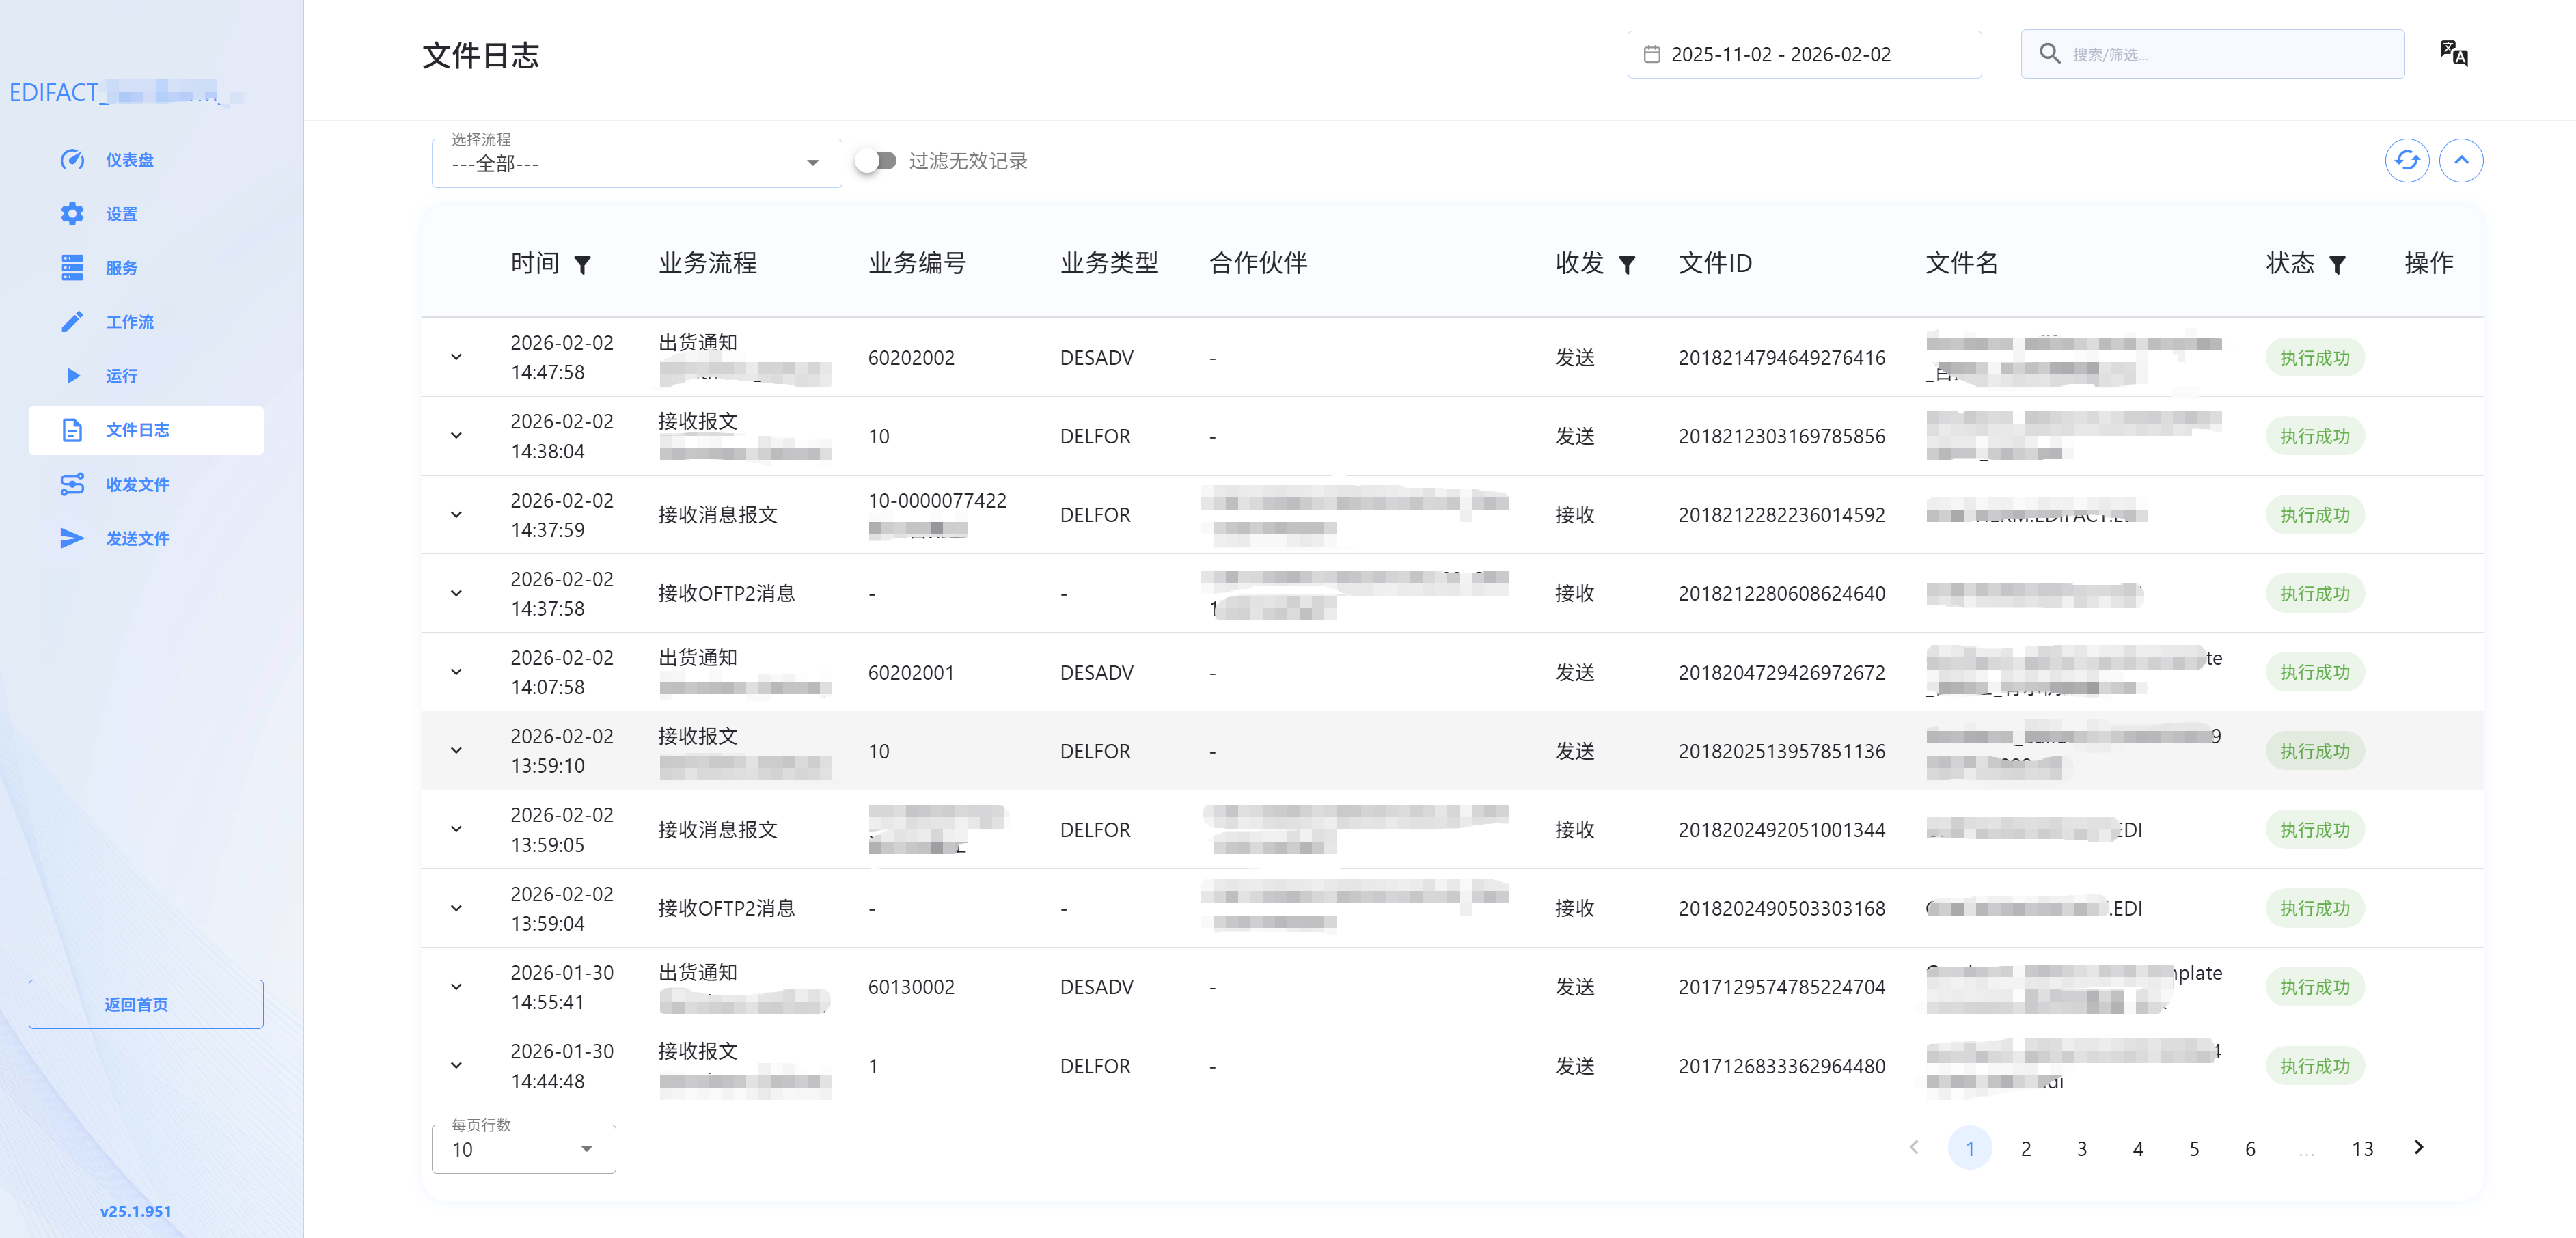Click the send/receive files icon
Viewport: 2576px width, 1238px height.
[72, 484]
